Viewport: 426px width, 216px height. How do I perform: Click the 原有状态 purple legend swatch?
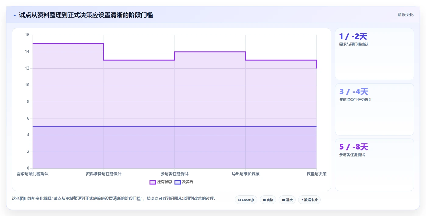153,182
